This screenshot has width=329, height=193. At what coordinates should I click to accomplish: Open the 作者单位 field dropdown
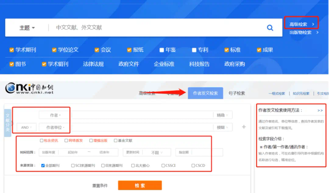(x=55, y=127)
